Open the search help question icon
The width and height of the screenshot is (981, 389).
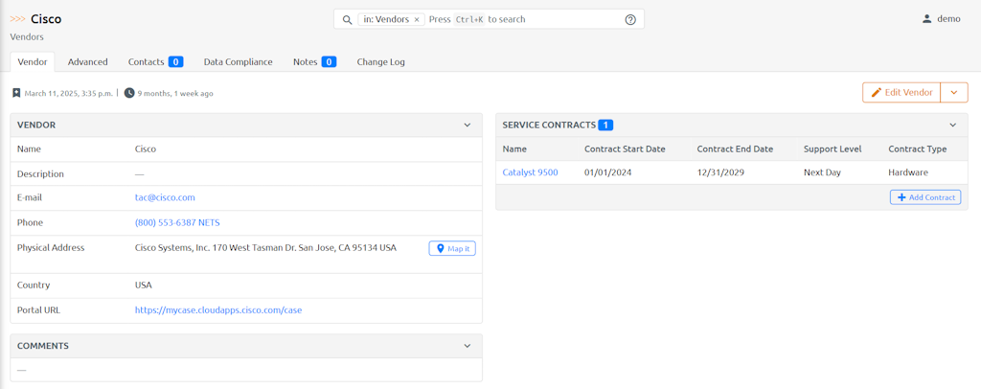click(x=630, y=19)
